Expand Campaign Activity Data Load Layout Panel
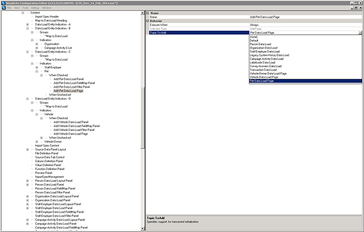364x232 pixels. coord(27,220)
